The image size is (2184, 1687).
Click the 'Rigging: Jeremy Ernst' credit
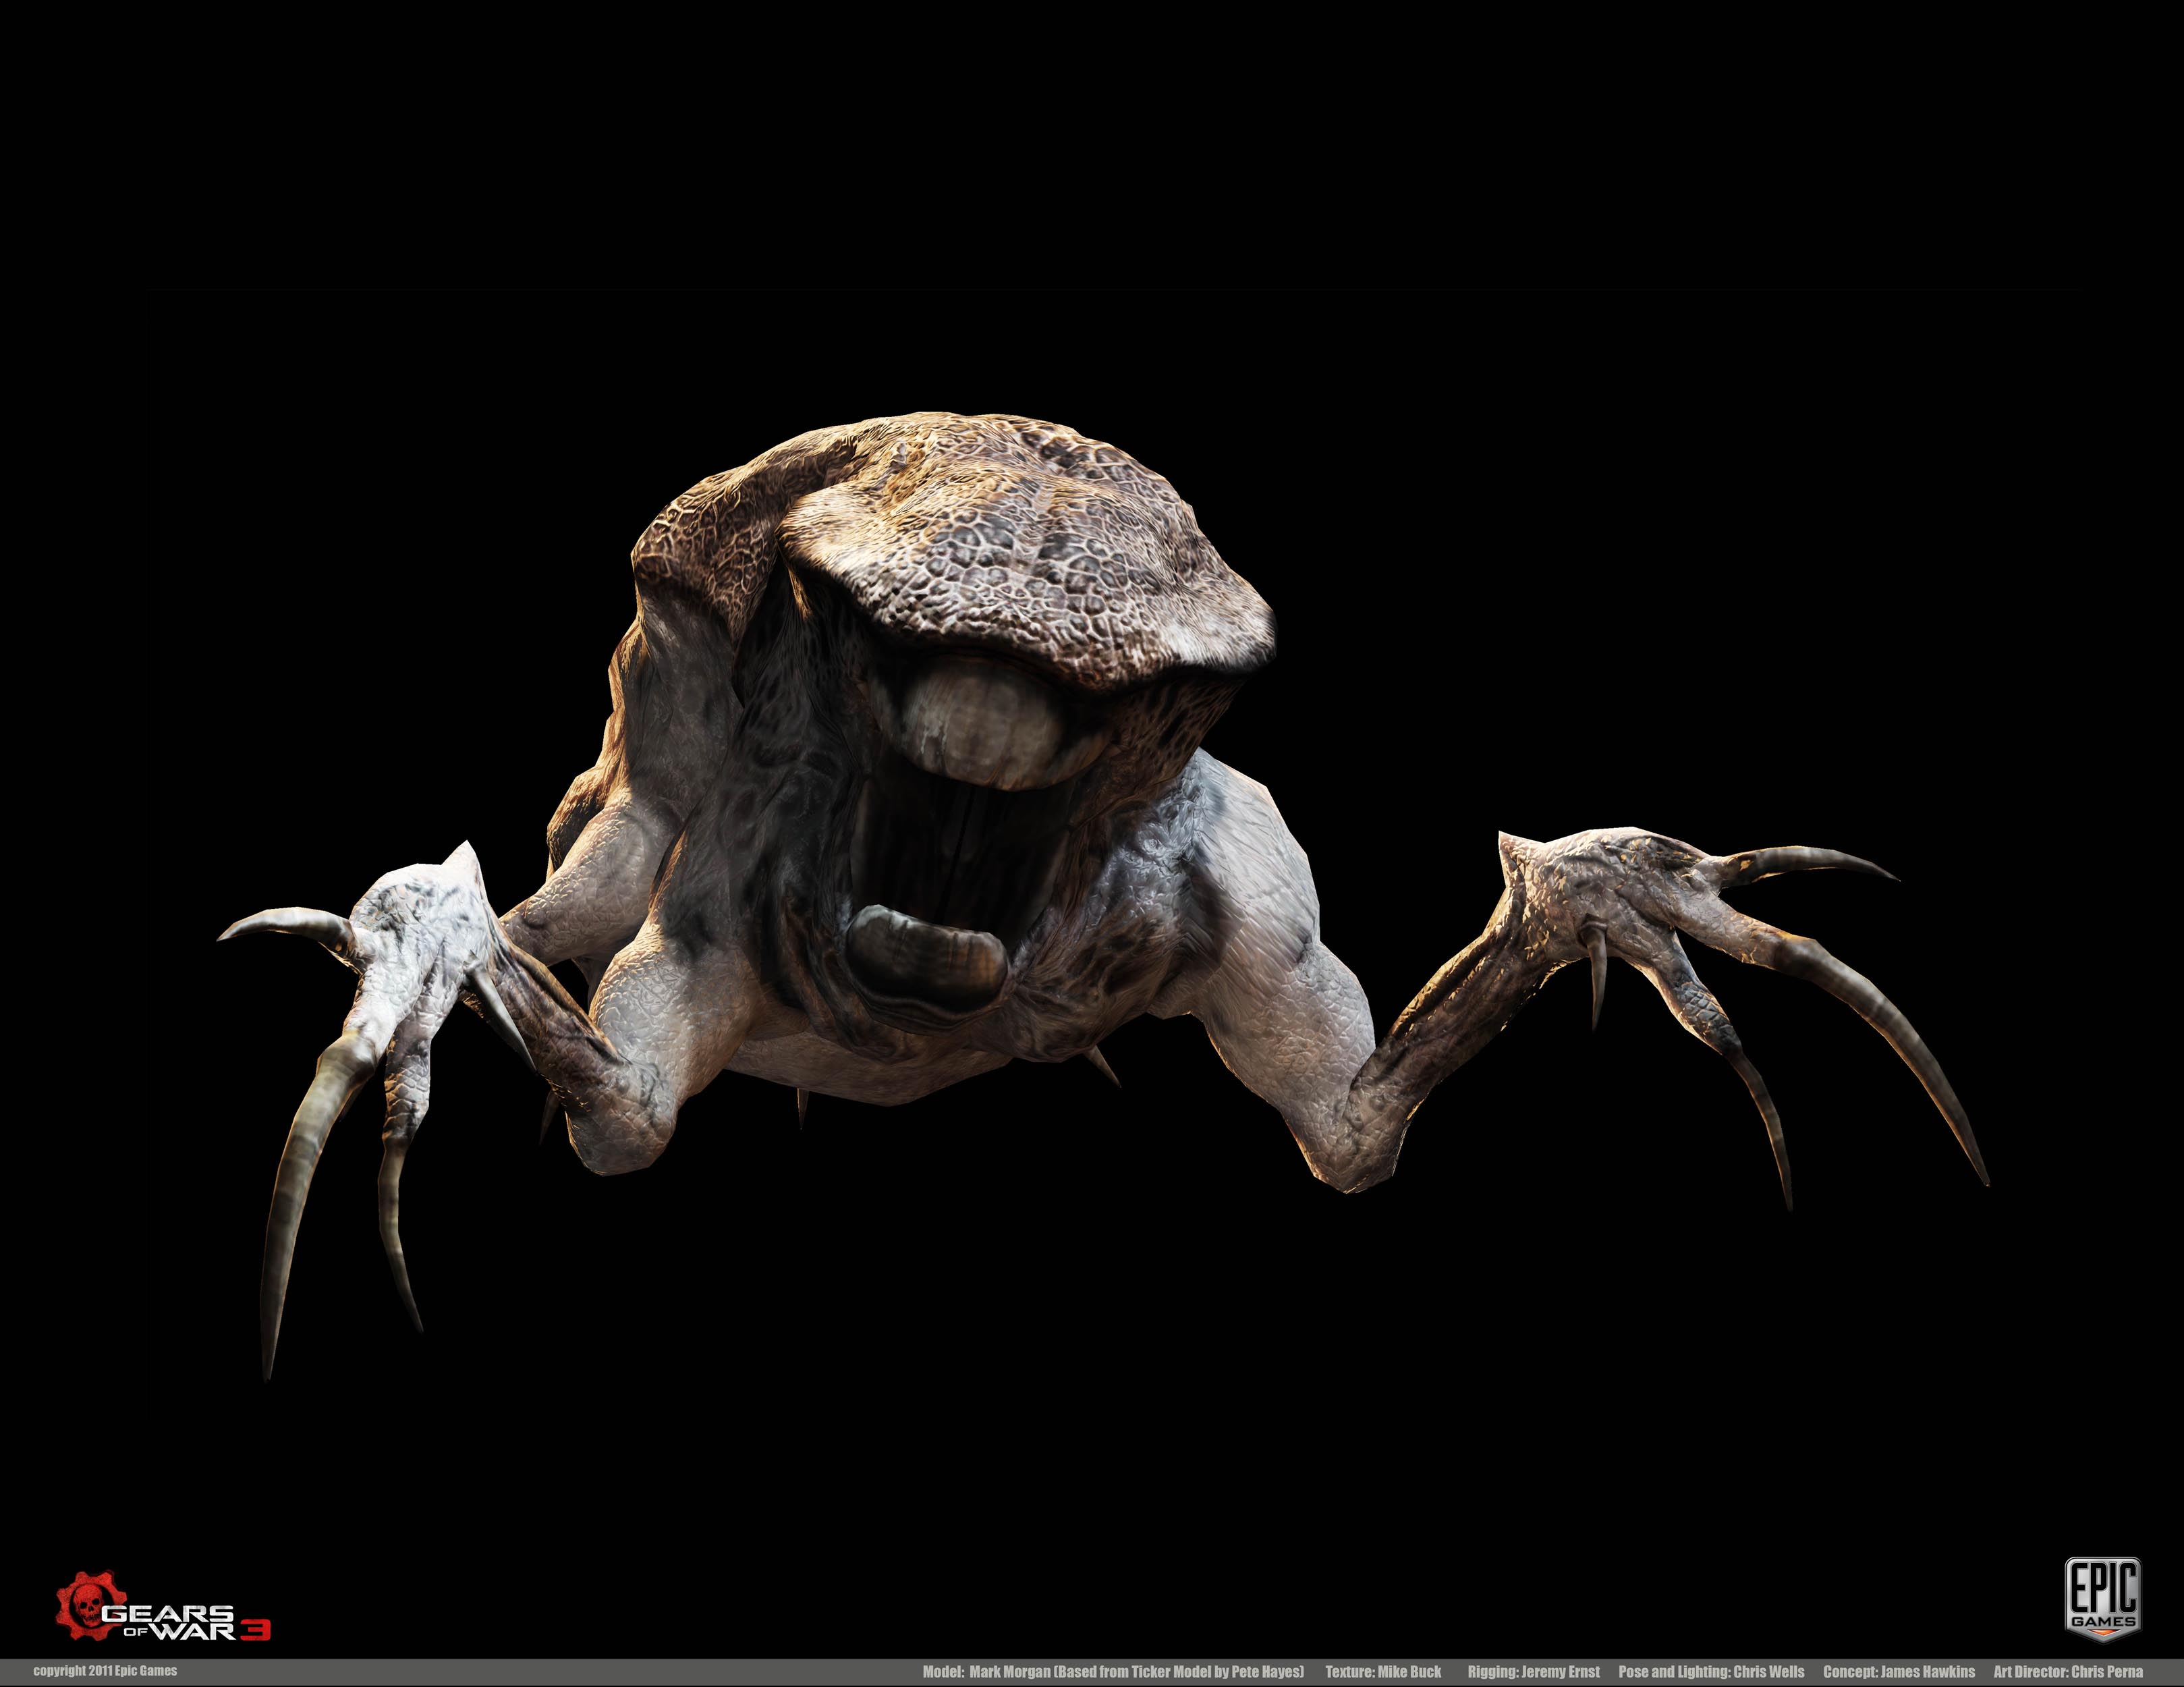click(1533, 1672)
